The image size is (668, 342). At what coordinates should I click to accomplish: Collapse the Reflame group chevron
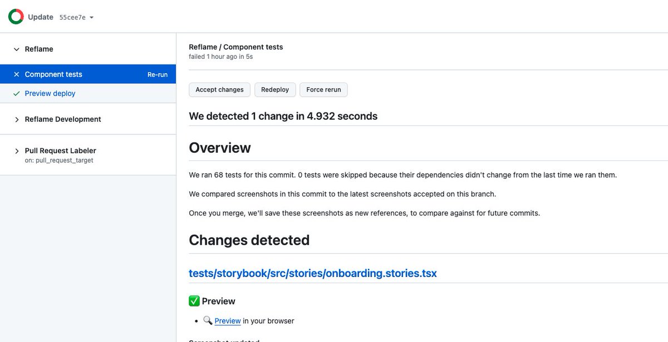tap(16, 49)
